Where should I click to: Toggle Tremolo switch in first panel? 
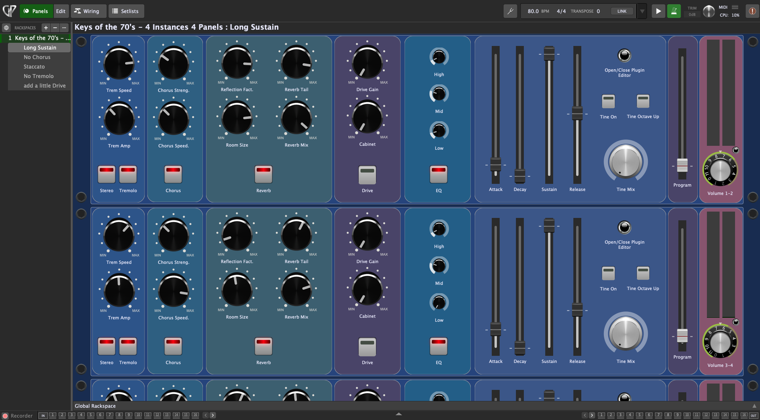click(128, 174)
